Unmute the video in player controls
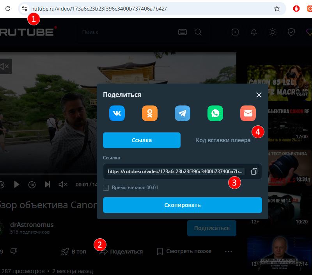Viewport: 312px width, 275px height. [63, 184]
